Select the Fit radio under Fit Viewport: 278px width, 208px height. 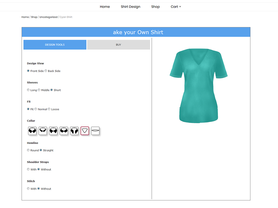(x=28, y=109)
